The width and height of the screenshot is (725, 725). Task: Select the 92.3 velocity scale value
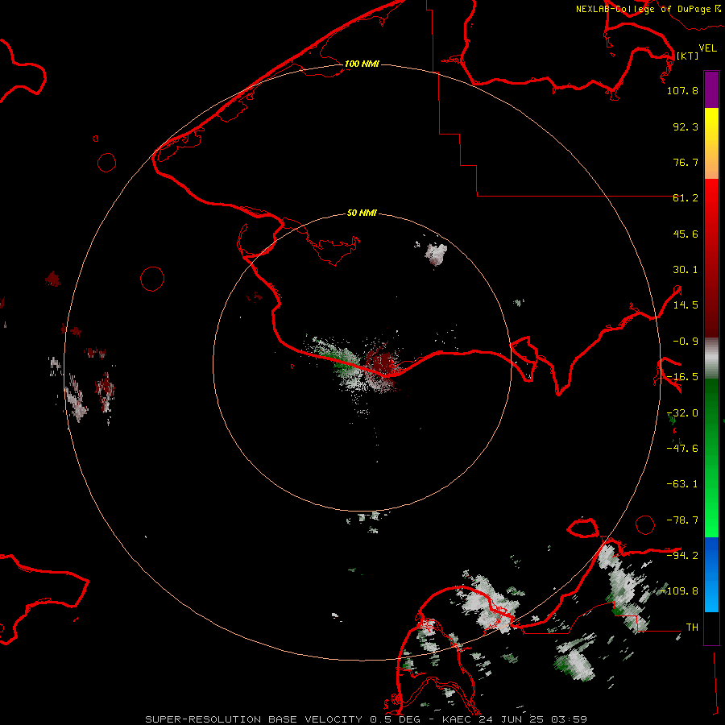coord(686,126)
